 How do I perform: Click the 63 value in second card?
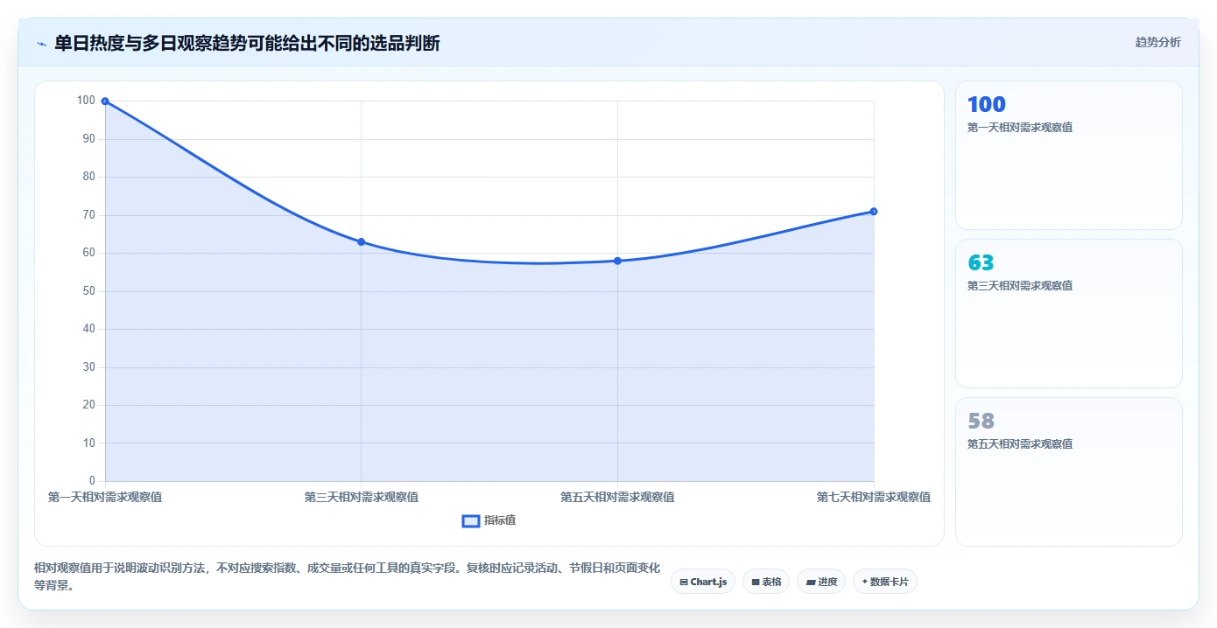(981, 263)
